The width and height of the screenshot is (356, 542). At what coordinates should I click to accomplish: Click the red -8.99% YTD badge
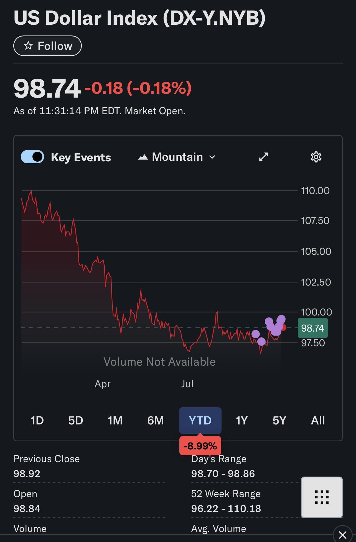(200, 446)
